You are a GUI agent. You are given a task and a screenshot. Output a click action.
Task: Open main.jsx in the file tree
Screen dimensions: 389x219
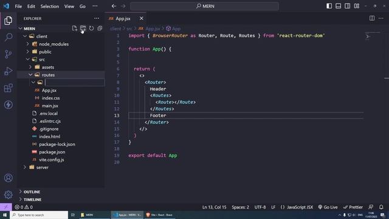point(50,105)
